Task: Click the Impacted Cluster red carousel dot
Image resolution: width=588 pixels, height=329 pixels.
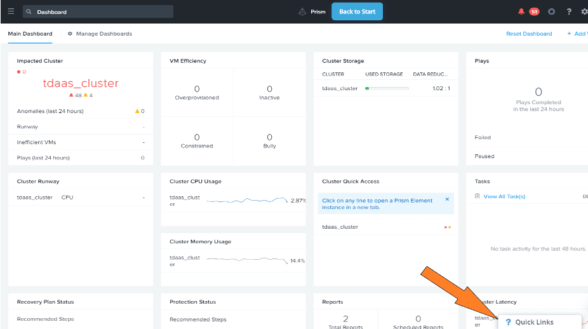Action: click(x=18, y=72)
